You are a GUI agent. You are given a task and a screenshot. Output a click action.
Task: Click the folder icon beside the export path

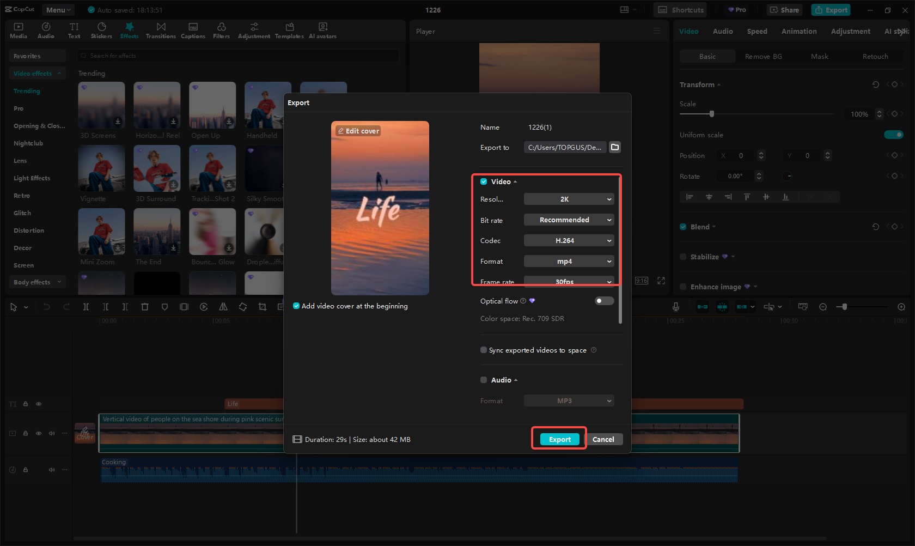(615, 147)
